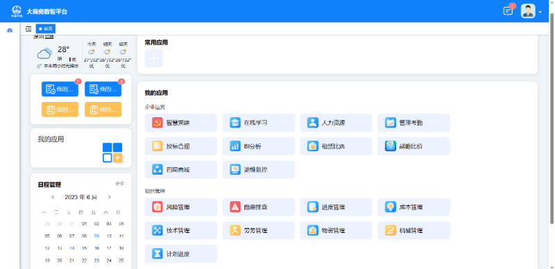Add a shortcut under 常用应用

[153, 58]
